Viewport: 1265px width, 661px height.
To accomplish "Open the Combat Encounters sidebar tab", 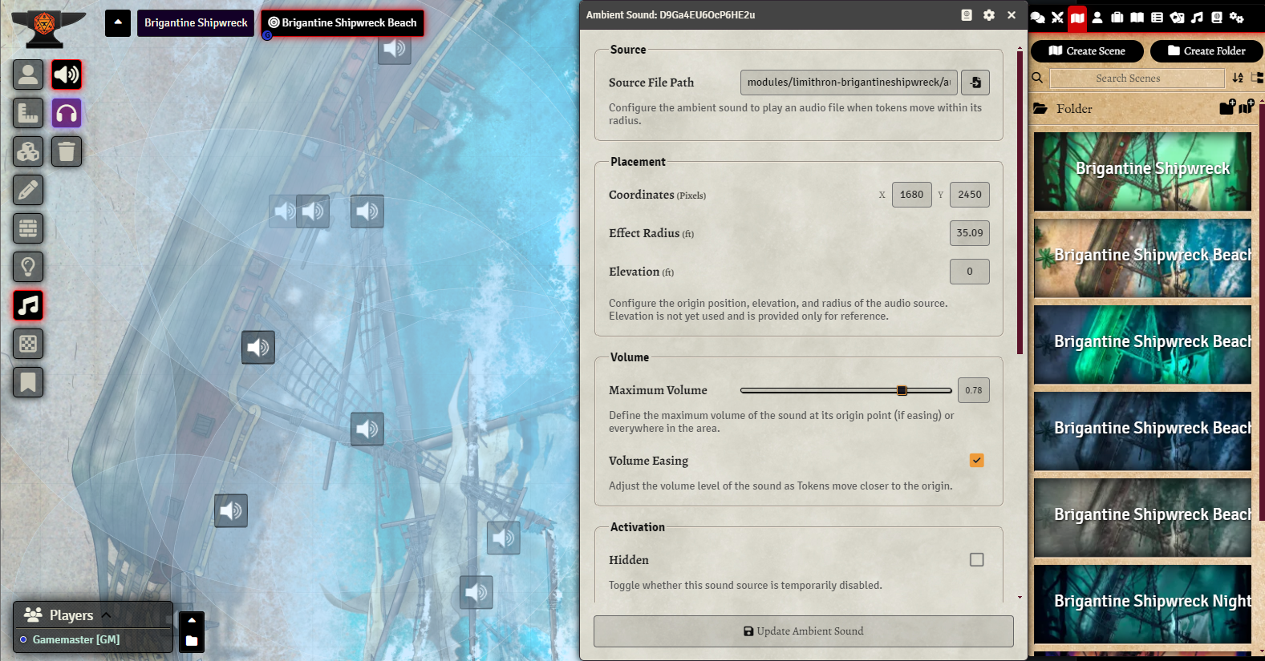I will point(1057,17).
